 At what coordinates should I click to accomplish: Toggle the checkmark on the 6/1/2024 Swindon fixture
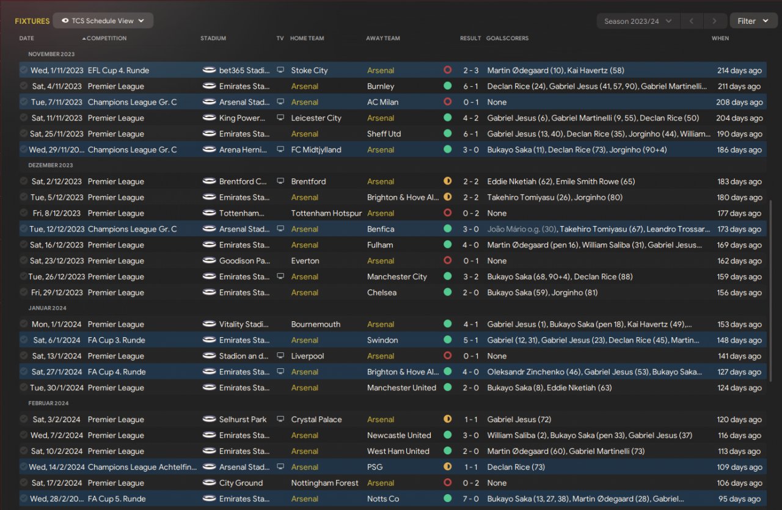(24, 340)
